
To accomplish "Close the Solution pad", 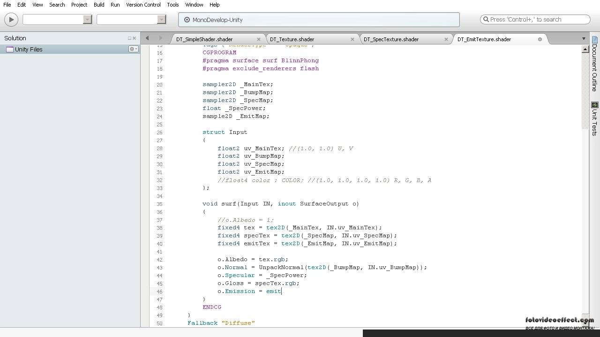I will pyautogui.click(x=135, y=38).
